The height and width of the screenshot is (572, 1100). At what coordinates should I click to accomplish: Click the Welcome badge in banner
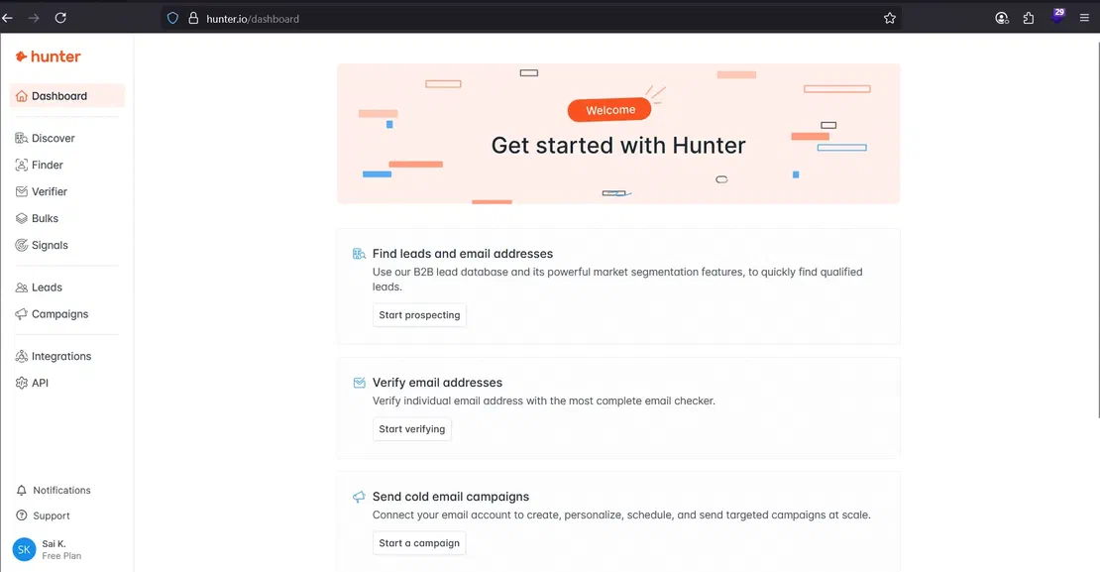609,109
